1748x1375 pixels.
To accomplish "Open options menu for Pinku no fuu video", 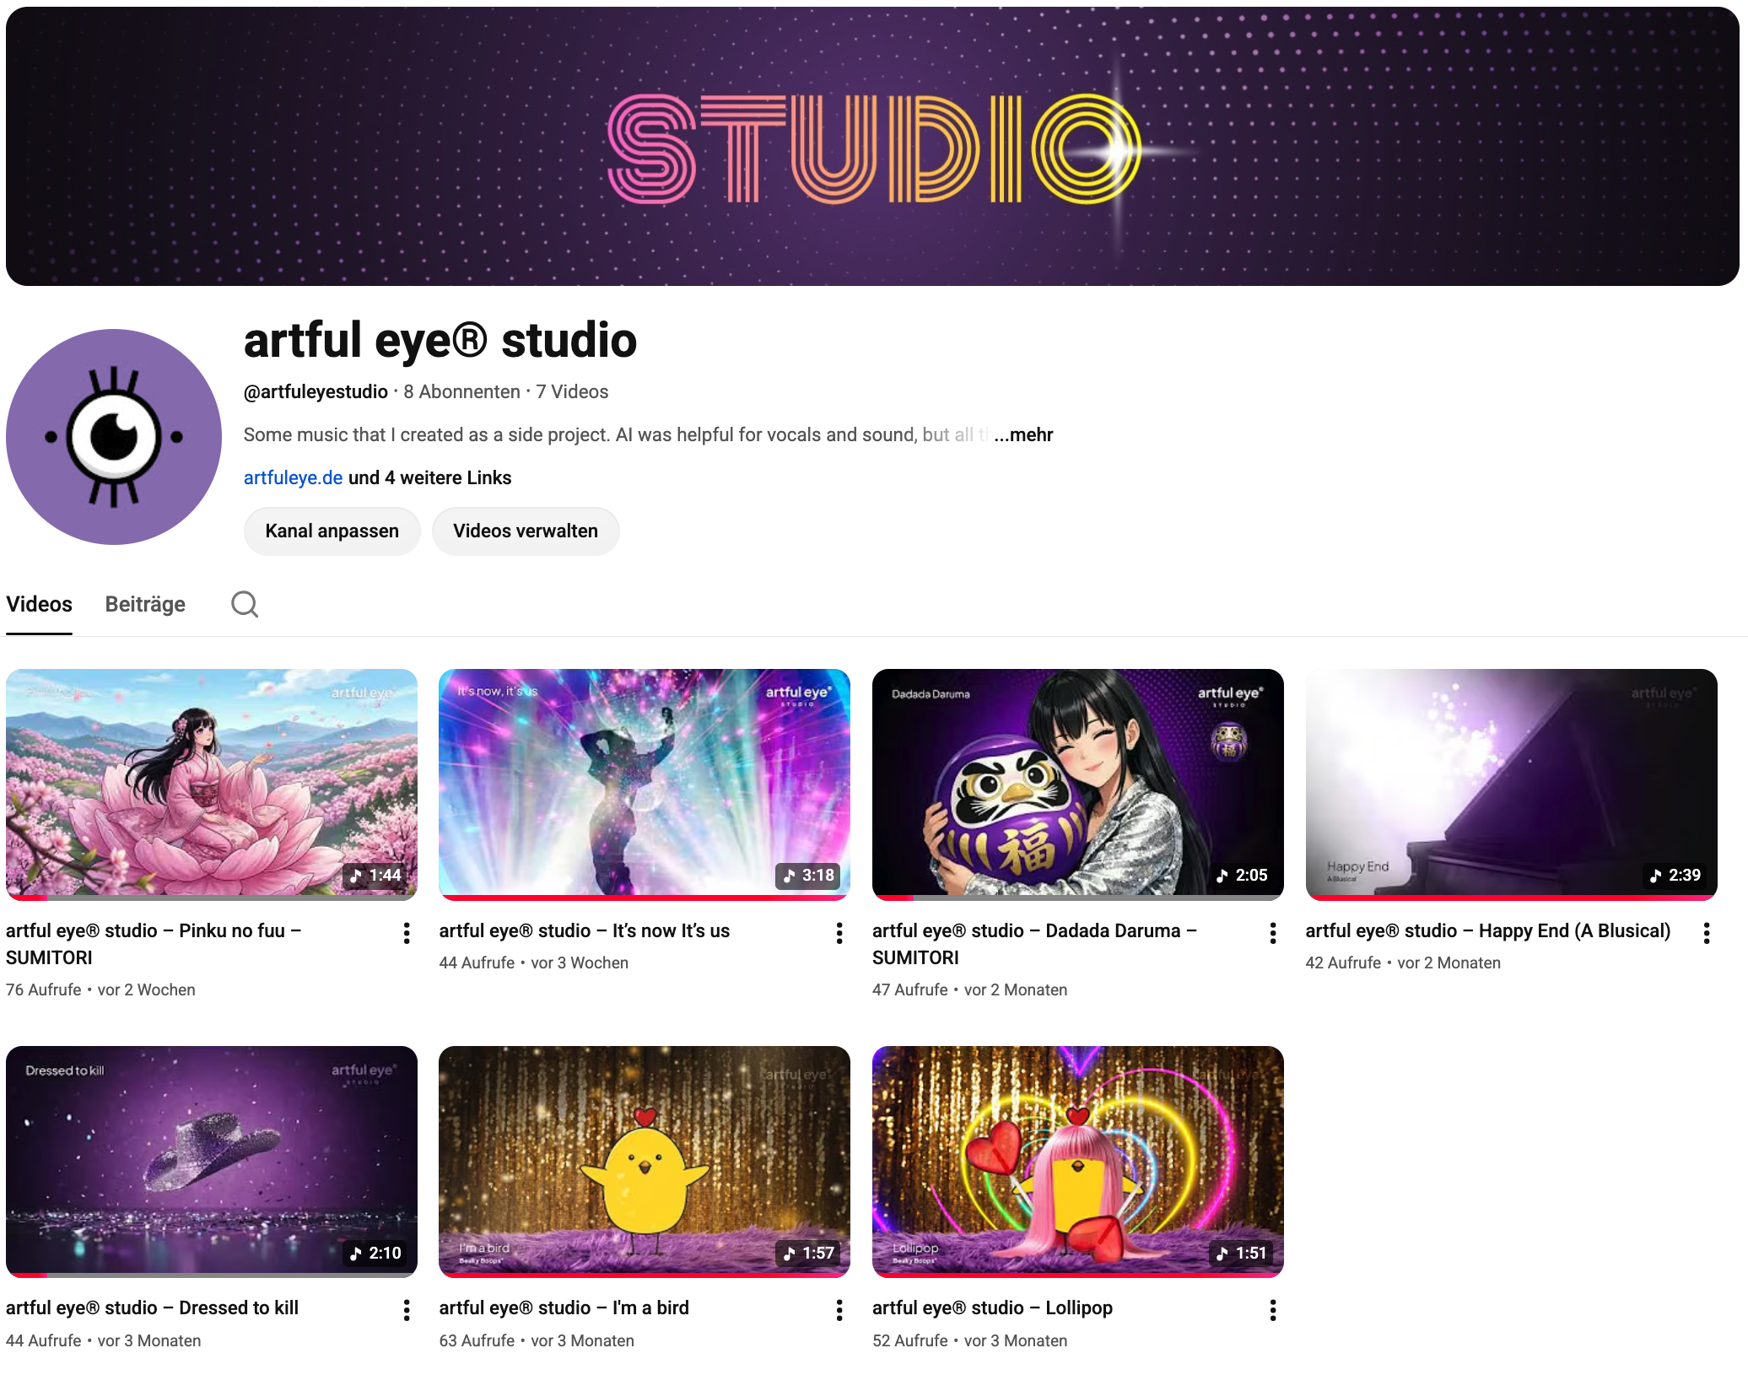I will tap(407, 932).
